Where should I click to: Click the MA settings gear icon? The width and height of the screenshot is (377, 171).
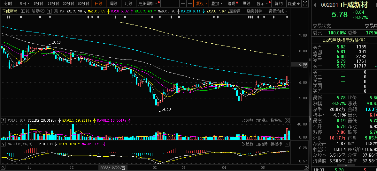tap(56, 11)
